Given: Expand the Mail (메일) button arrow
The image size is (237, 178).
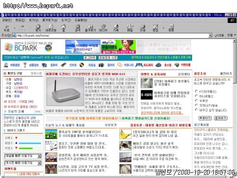Looking at the screenshot, I should [133, 27].
